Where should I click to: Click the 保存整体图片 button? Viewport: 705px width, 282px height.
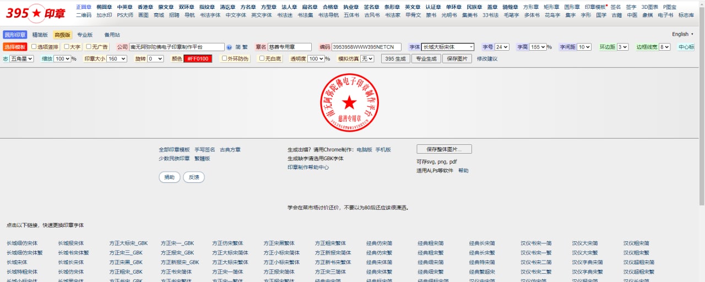coord(444,149)
